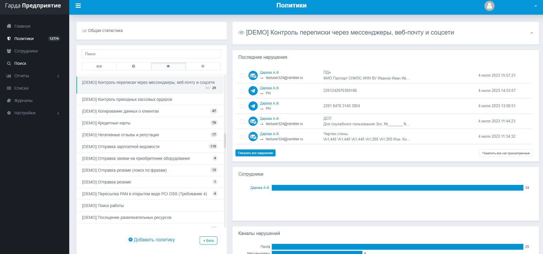This screenshot has height=254, width=543.
Task: Select the eye filter icon tab
Action: click(168, 66)
